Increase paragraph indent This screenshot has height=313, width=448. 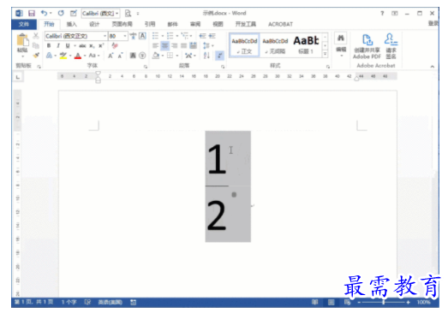[212, 36]
